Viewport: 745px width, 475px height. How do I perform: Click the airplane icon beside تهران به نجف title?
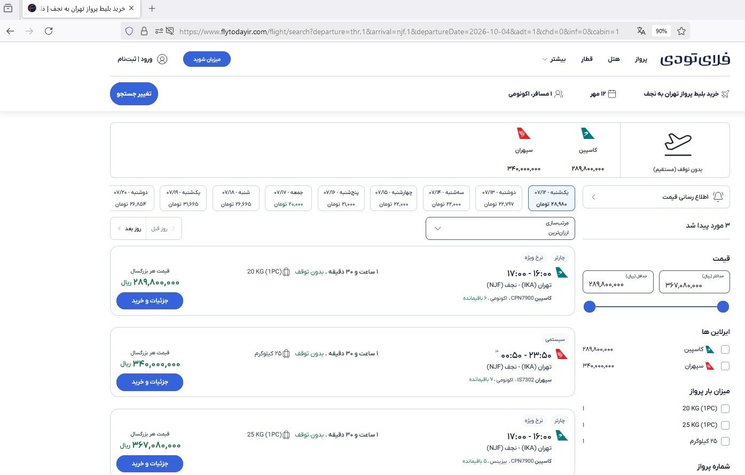click(725, 94)
